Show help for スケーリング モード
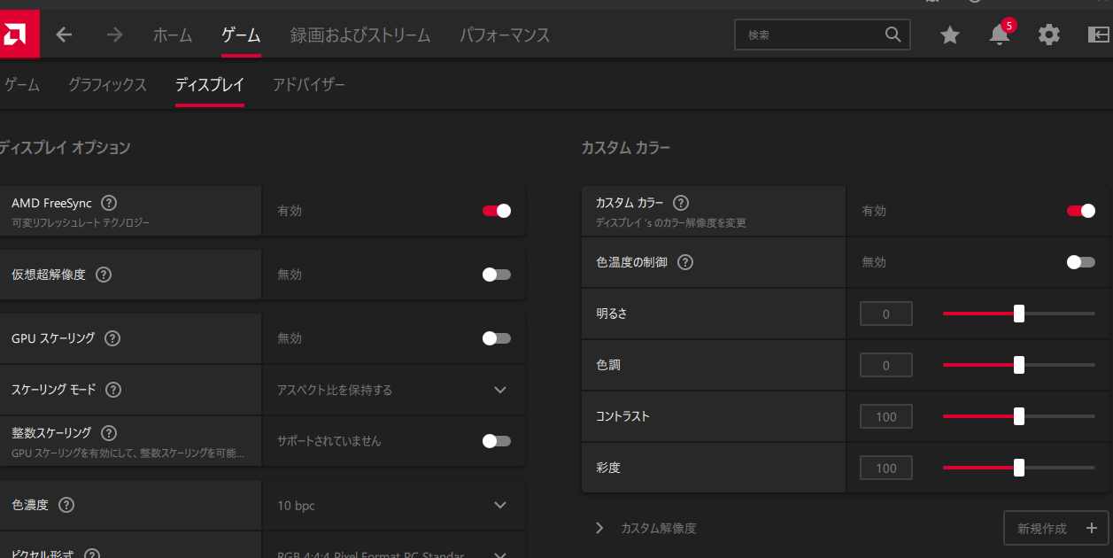Viewport: 1113px width, 558px height. 113,390
